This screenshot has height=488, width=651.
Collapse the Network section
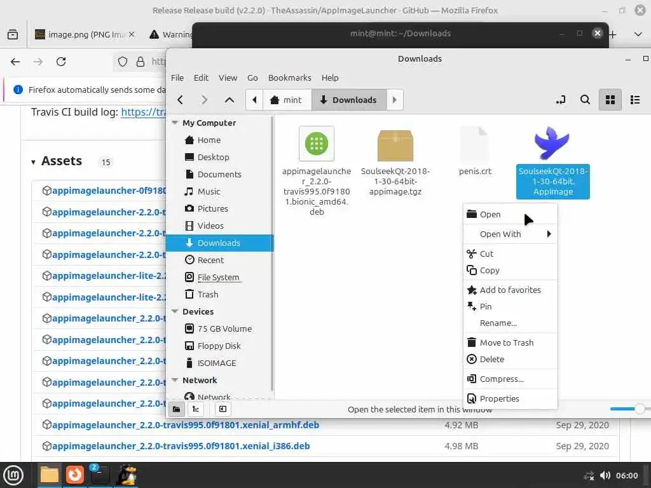(175, 380)
